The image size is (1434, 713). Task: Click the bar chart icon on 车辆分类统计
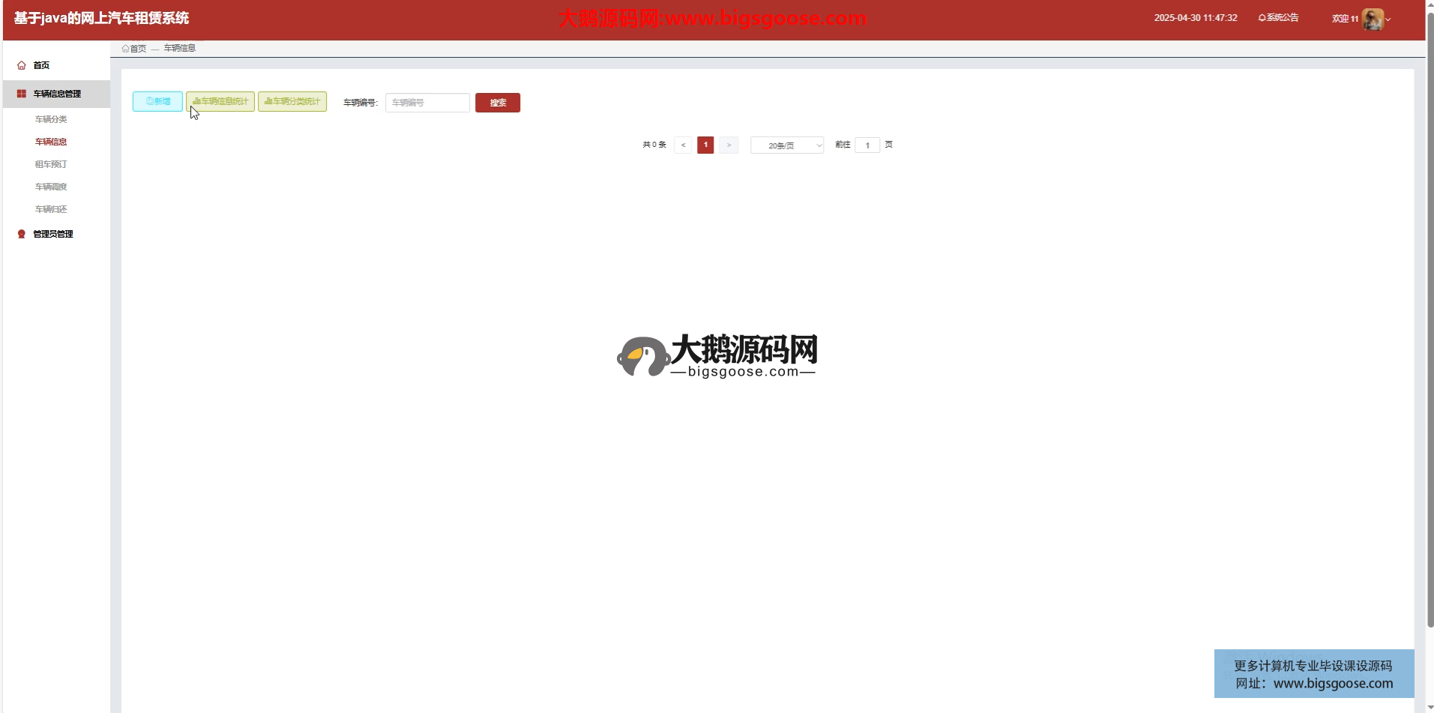[268, 101]
